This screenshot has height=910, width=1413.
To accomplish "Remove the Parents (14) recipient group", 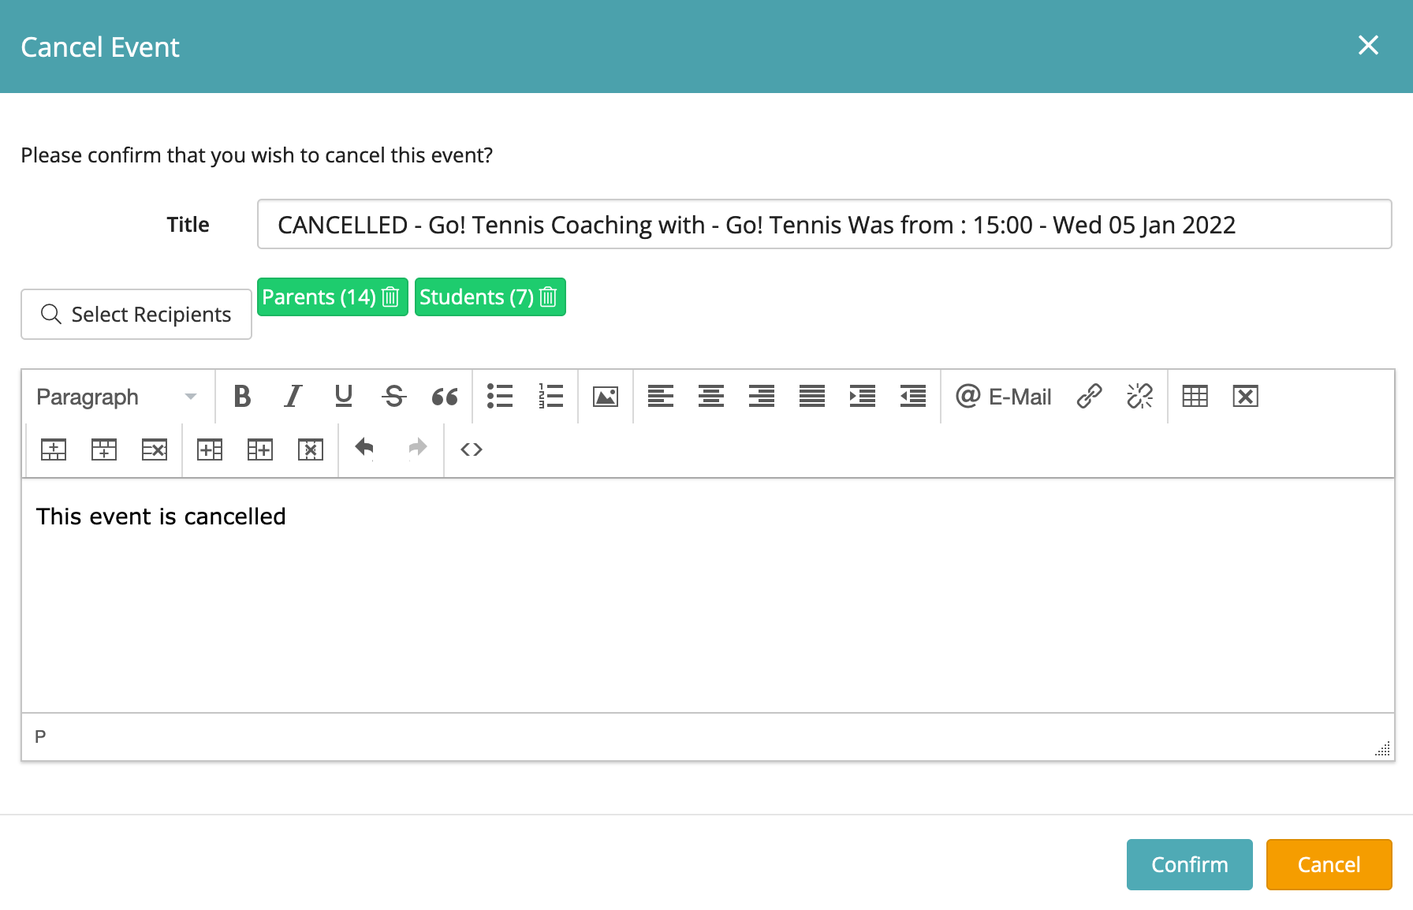I will (390, 297).
